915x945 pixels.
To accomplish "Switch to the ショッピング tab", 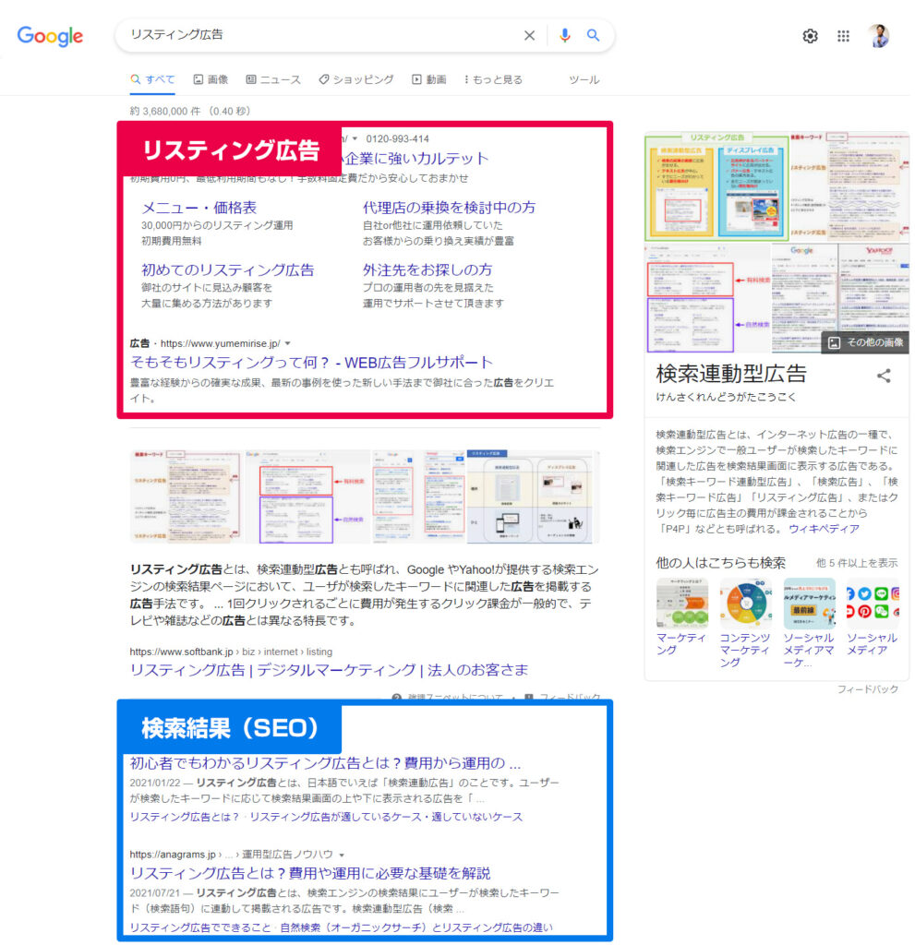I will pos(356,79).
